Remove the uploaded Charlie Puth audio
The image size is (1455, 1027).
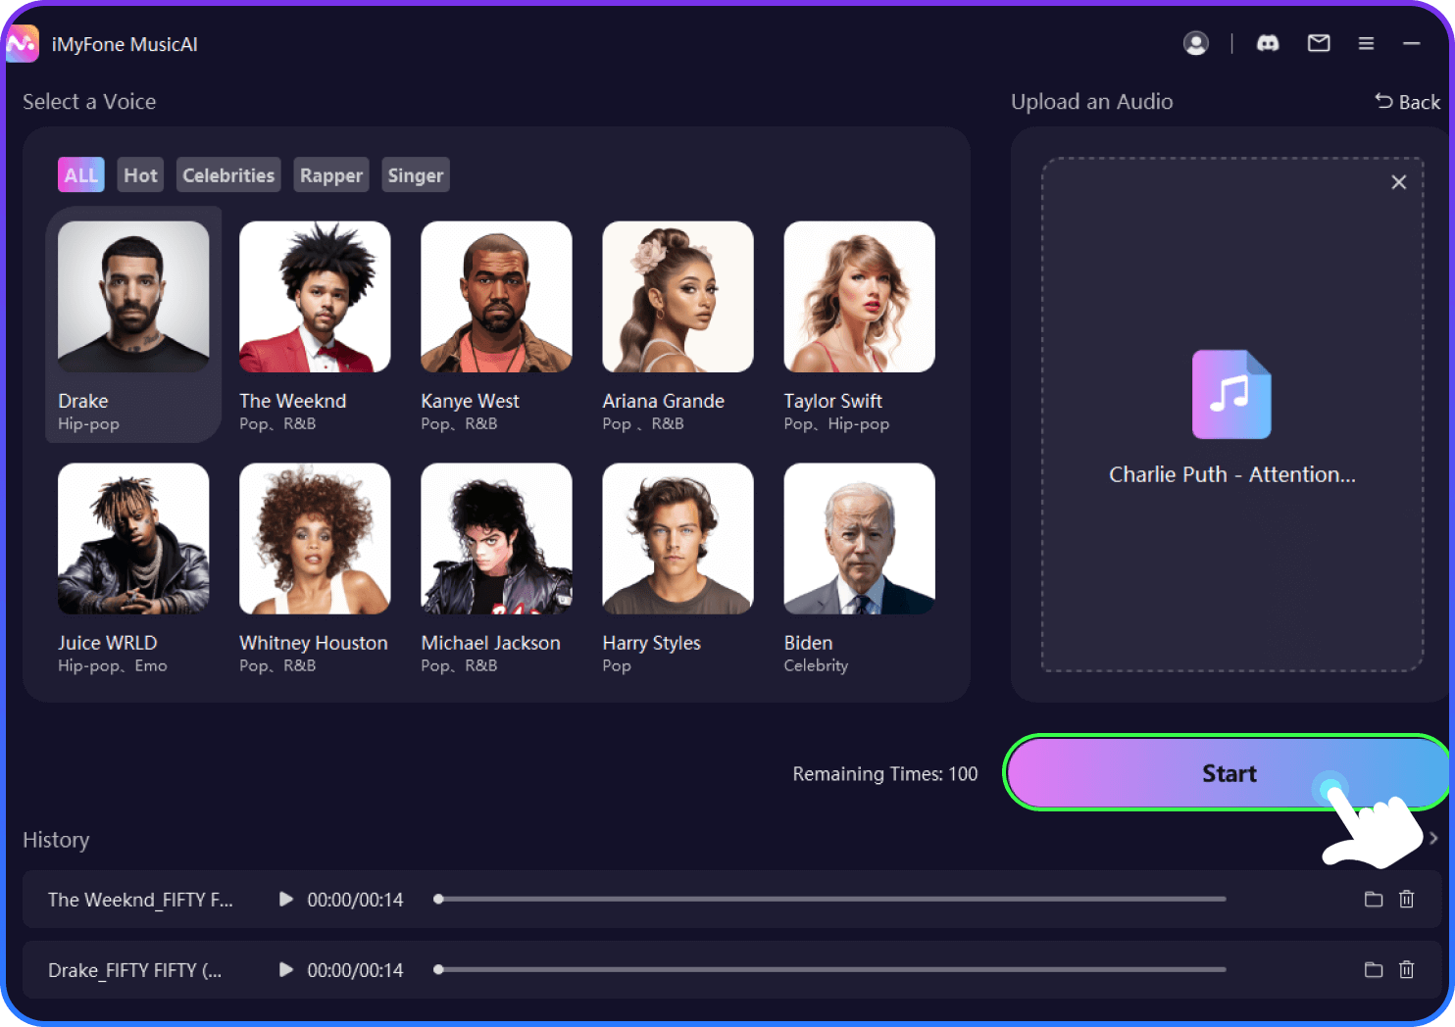tap(1399, 182)
